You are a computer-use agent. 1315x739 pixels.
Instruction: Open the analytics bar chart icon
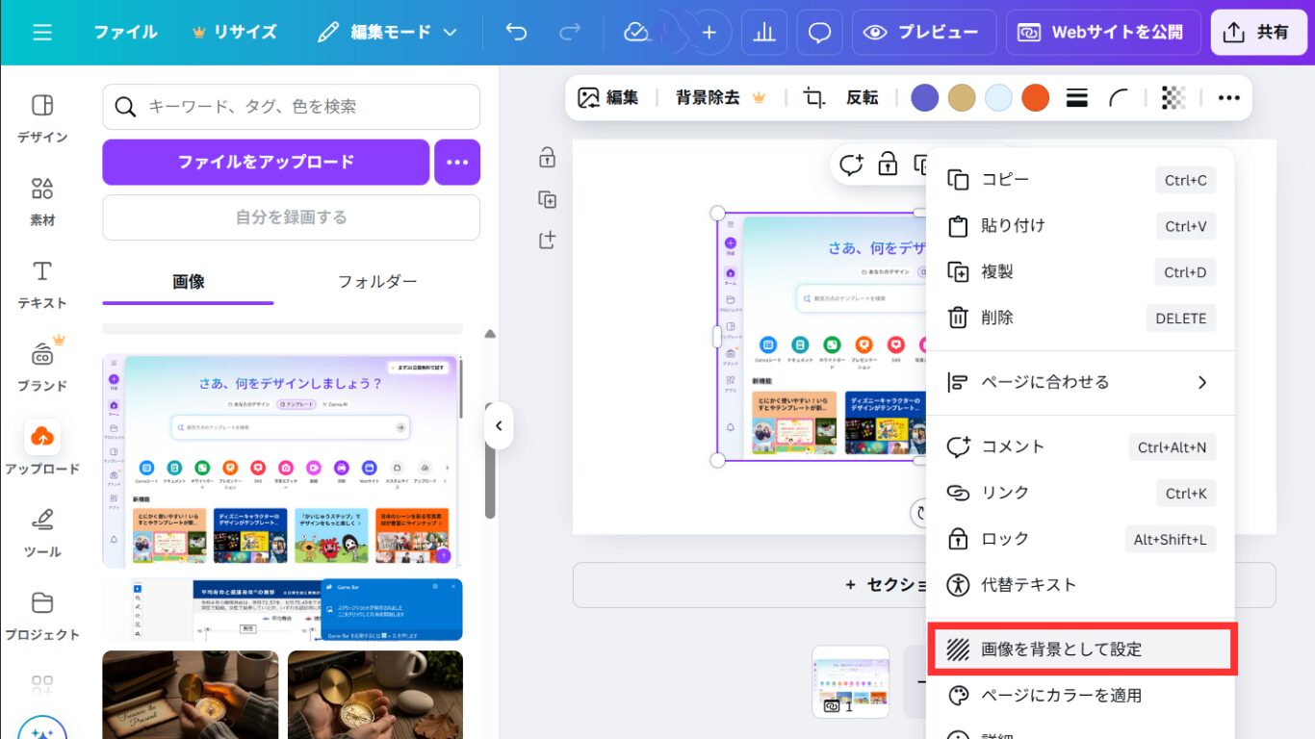[x=764, y=33]
